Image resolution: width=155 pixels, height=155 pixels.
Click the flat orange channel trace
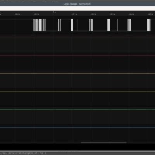(x=77, y=74)
